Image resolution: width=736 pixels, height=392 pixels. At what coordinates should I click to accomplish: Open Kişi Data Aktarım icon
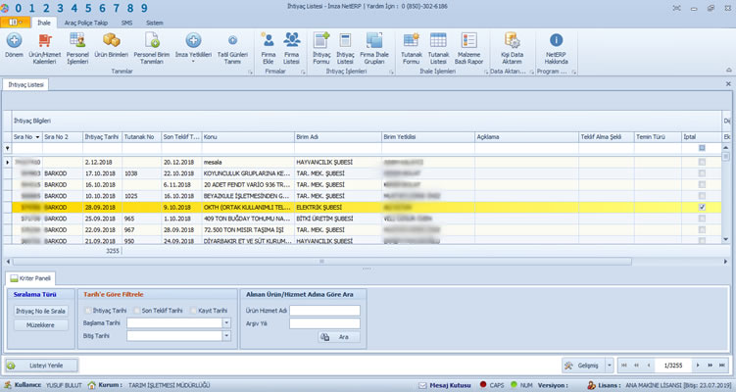point(512,41)
